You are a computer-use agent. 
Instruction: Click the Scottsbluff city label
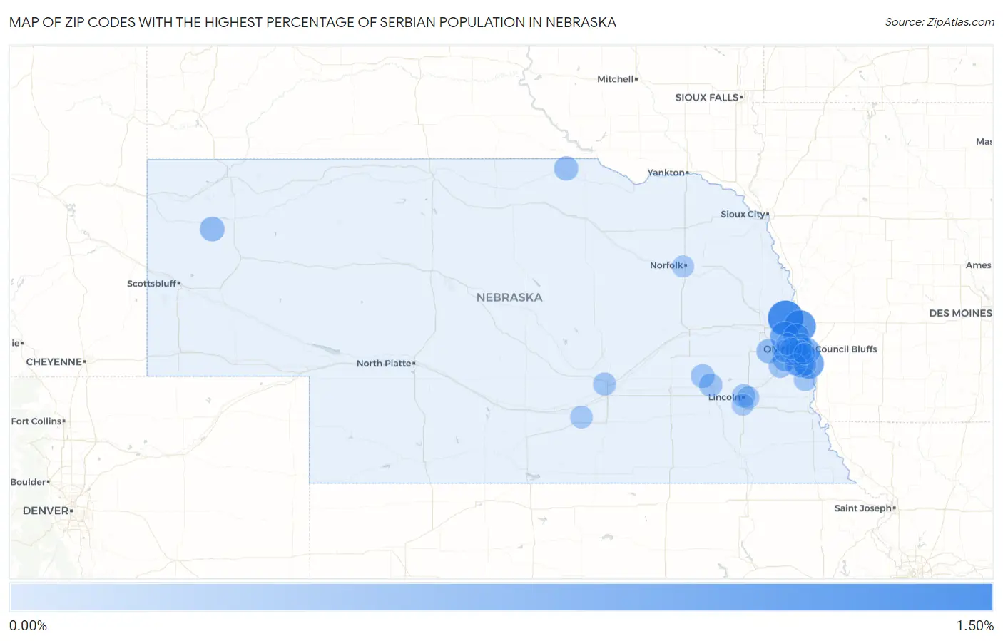[153, 283]
